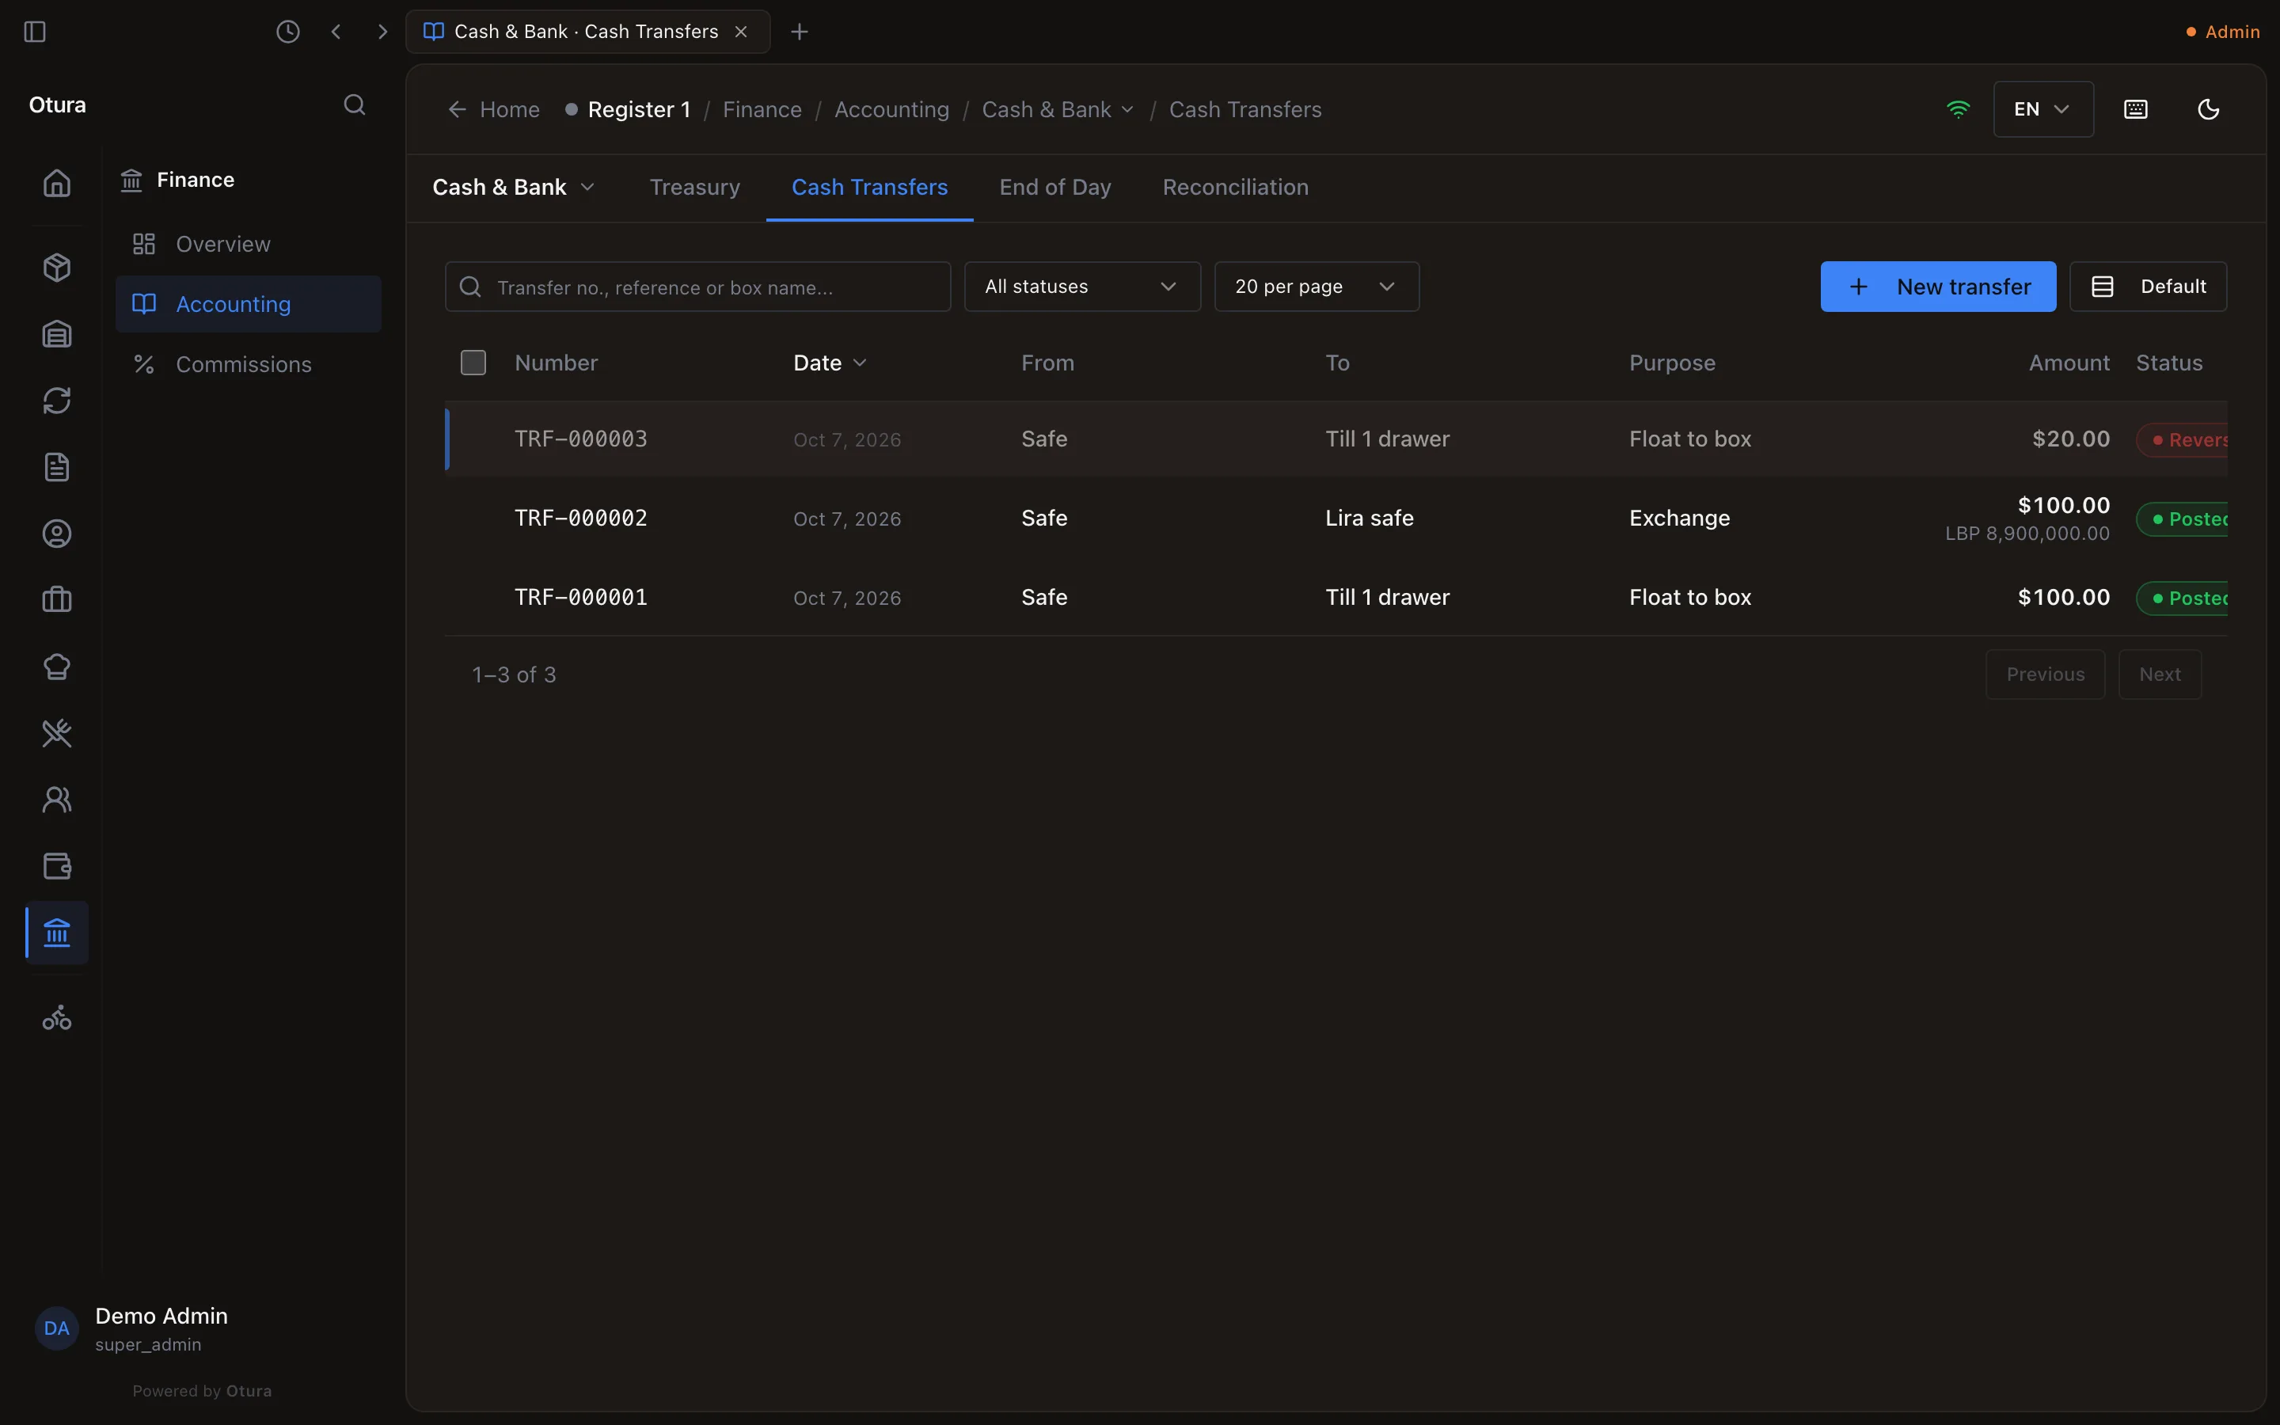Open the history clock icon
Viewport: 2280px width, 1425px height.
287,31
